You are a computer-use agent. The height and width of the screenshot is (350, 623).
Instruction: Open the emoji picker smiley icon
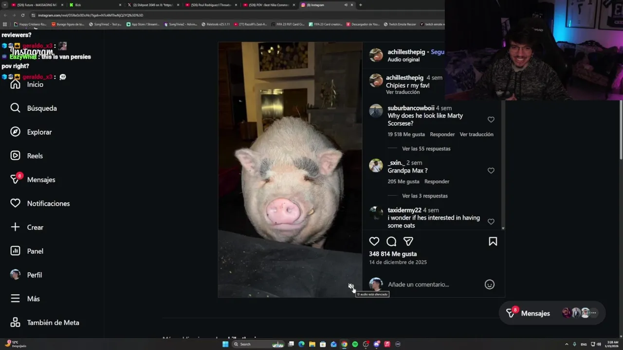click(x=490, y=284)
